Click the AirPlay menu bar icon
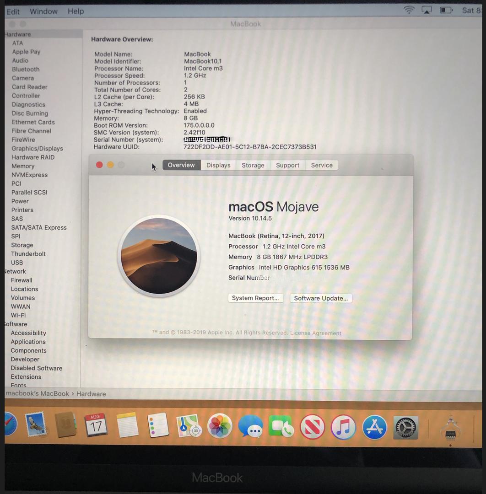Viewport: 486px width, 494px height. (x=427, y=10)
